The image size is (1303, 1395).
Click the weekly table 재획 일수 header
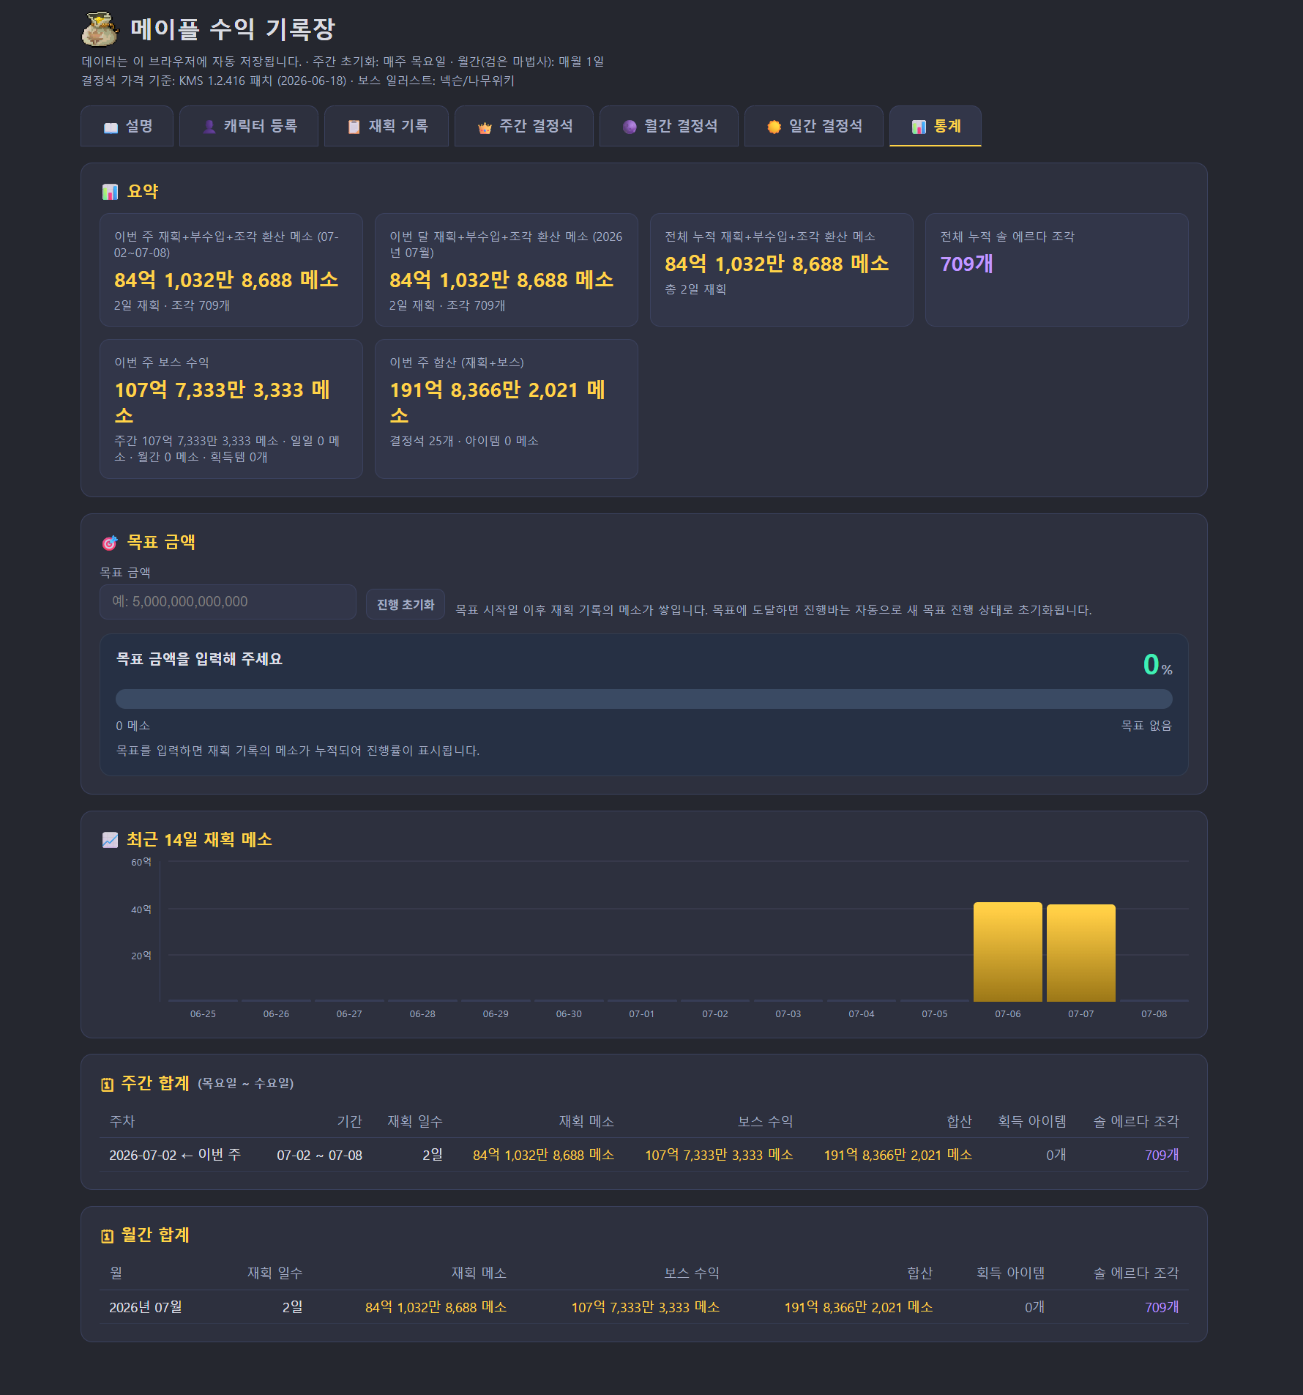415,1122
